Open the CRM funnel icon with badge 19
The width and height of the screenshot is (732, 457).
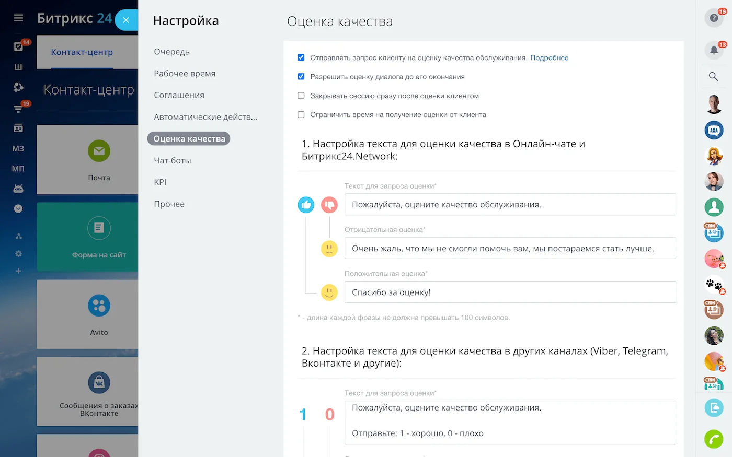click(18, 107)
